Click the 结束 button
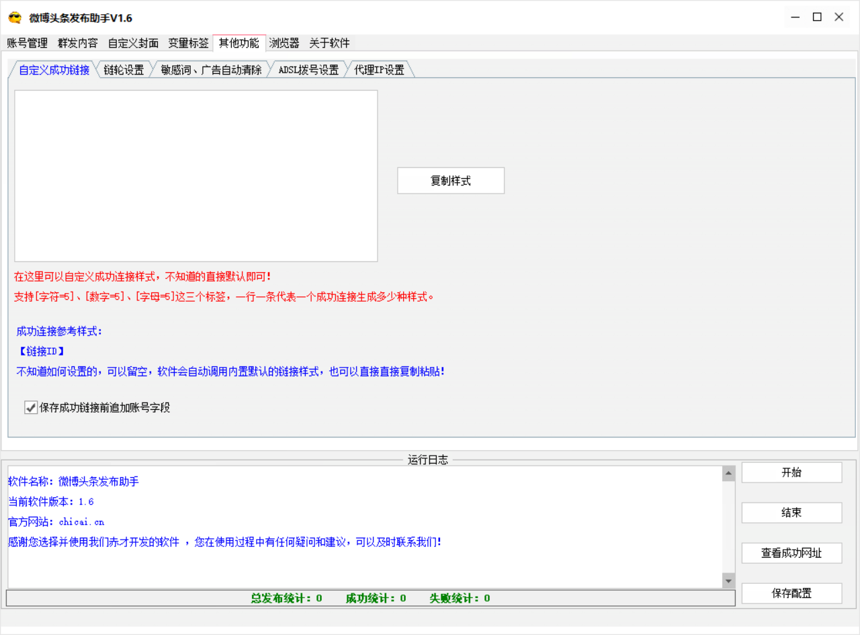 click(791, 513)
